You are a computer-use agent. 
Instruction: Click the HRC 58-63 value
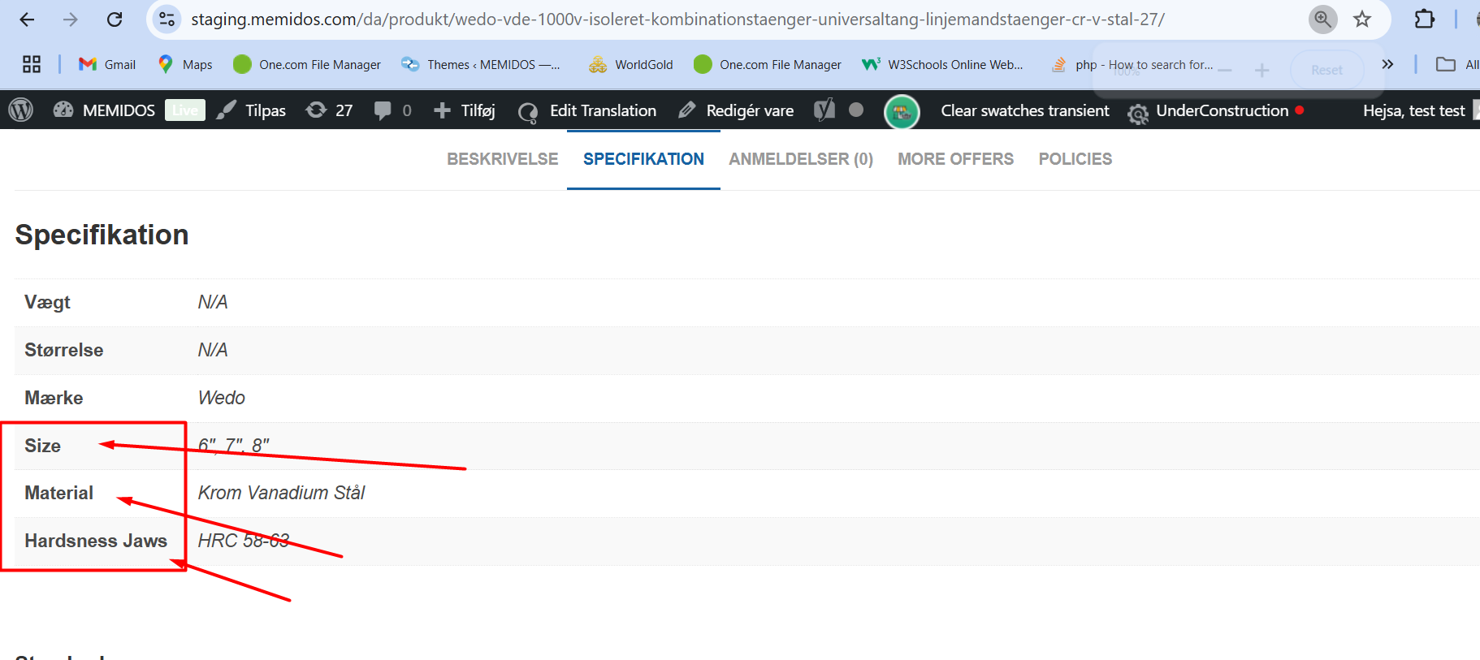[244, 541]
